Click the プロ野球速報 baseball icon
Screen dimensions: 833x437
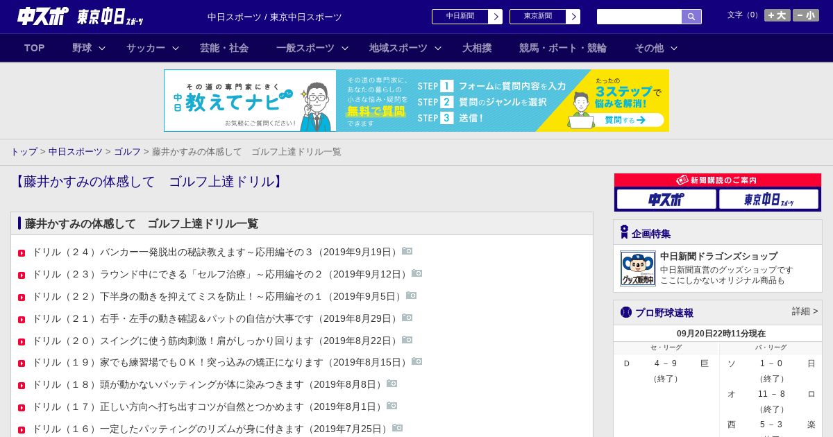click(x=626, y=312)
